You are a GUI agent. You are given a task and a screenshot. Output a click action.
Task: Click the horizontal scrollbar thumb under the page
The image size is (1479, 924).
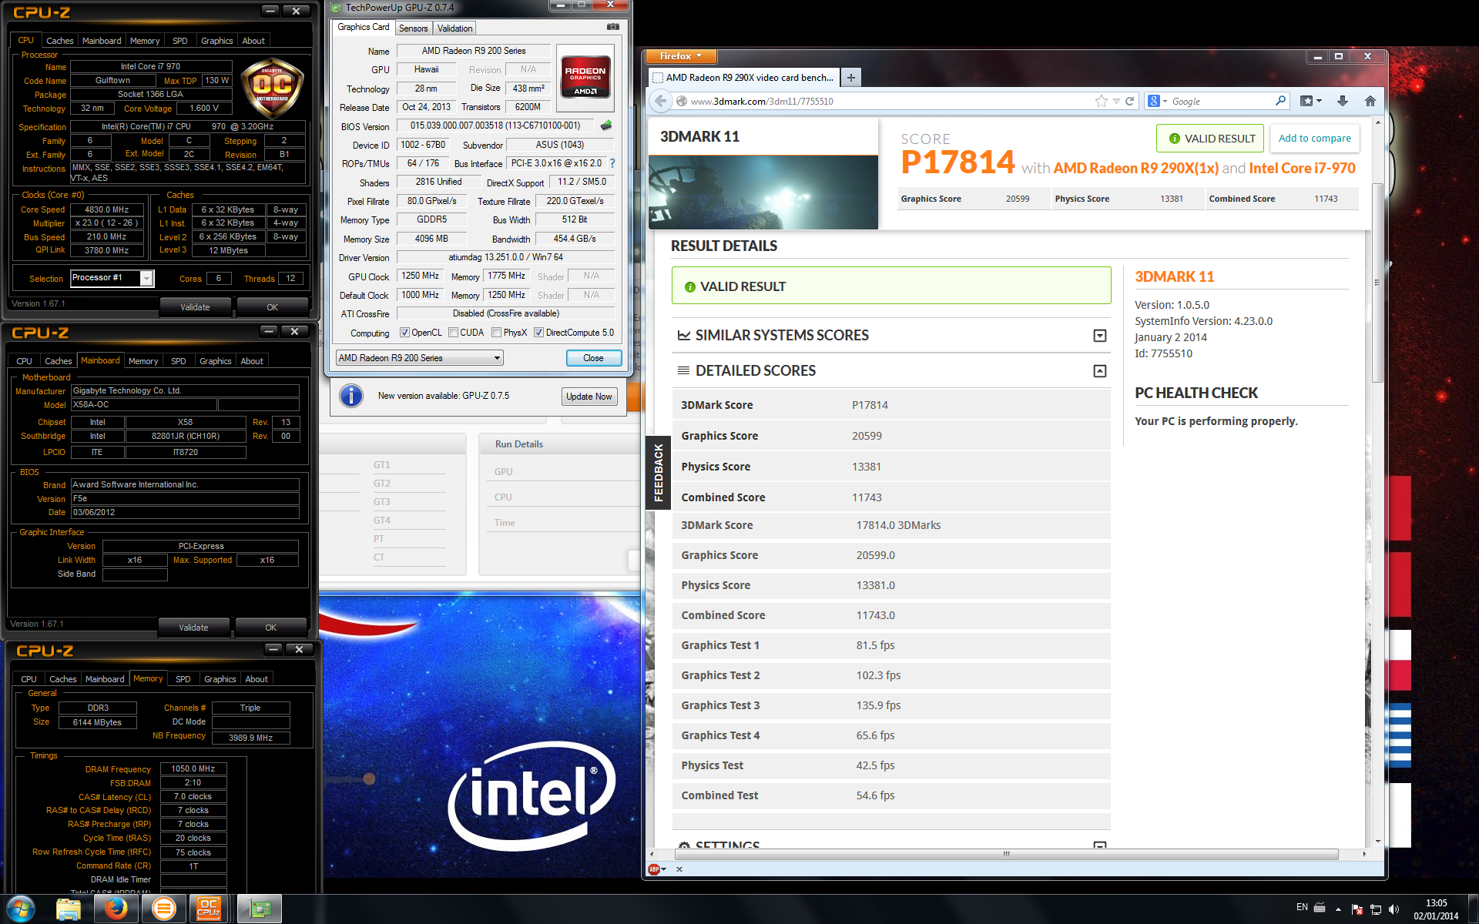tap(1006, 854)
